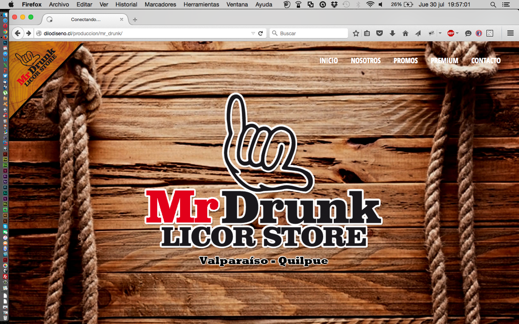Screen dimensions: 519x324
Task: Close the Conectando… tab
Action: click(x=122, y=19)
